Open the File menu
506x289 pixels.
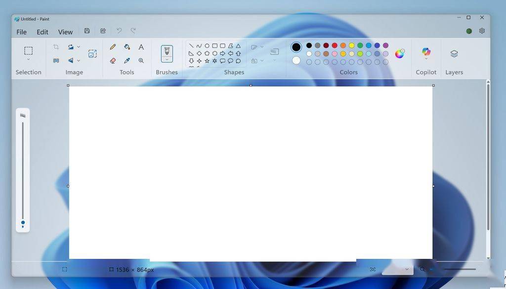(21, 32)
